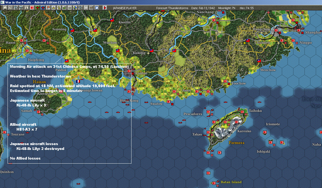Select Japanese flag base at Karenko
Image resolution: width=322 pixels, height=188 pixels.
(x=237, y=122)
